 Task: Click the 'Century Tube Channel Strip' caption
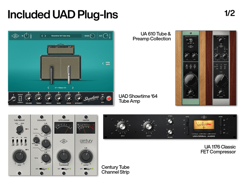116,169
